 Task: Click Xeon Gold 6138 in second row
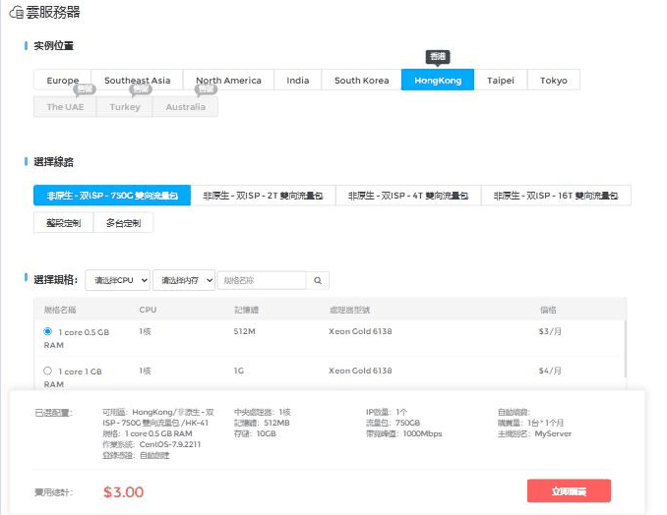point(360,371)
